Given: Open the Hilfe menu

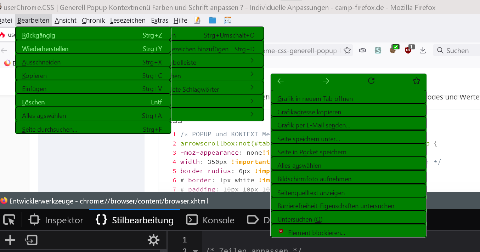Looking at the screenshot, I should pos(180,20).
